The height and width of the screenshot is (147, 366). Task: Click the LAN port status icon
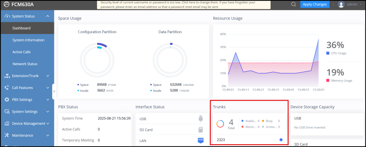click(201, 141)
